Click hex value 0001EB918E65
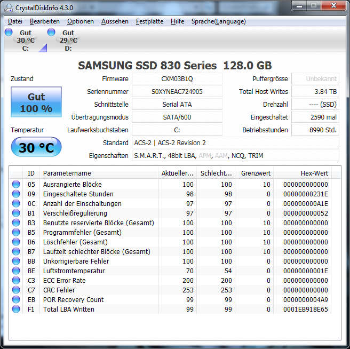The width and height of the screenshot is (350, 349). 306,309
